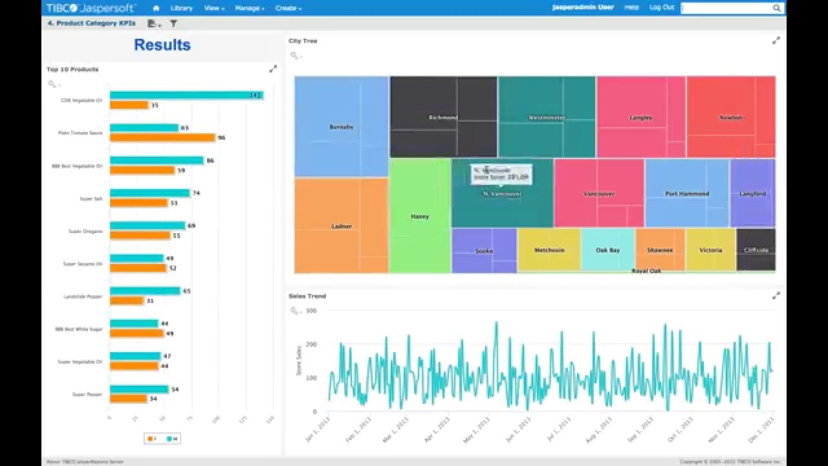This screenshot has width=828, height=466.
Task: Open Top 10 Products chart options gear
Action: click(x=53, y=84)
